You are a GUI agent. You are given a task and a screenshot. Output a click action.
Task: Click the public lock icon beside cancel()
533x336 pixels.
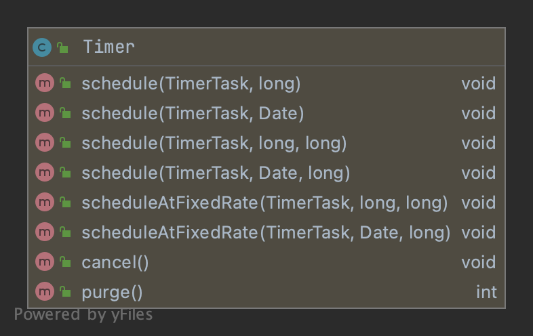tap(65, 262)
